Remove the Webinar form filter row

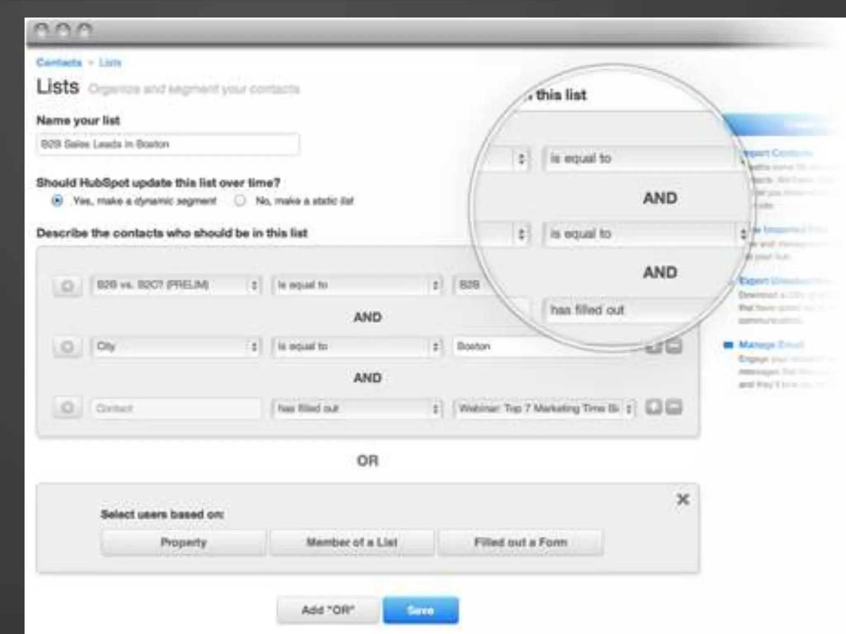point(674,407)
